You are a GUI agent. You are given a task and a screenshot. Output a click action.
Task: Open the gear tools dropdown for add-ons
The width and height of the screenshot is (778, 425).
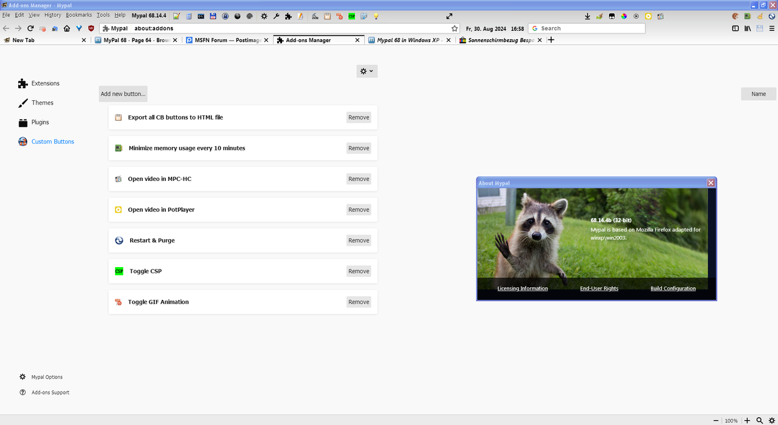click(367, 71)
